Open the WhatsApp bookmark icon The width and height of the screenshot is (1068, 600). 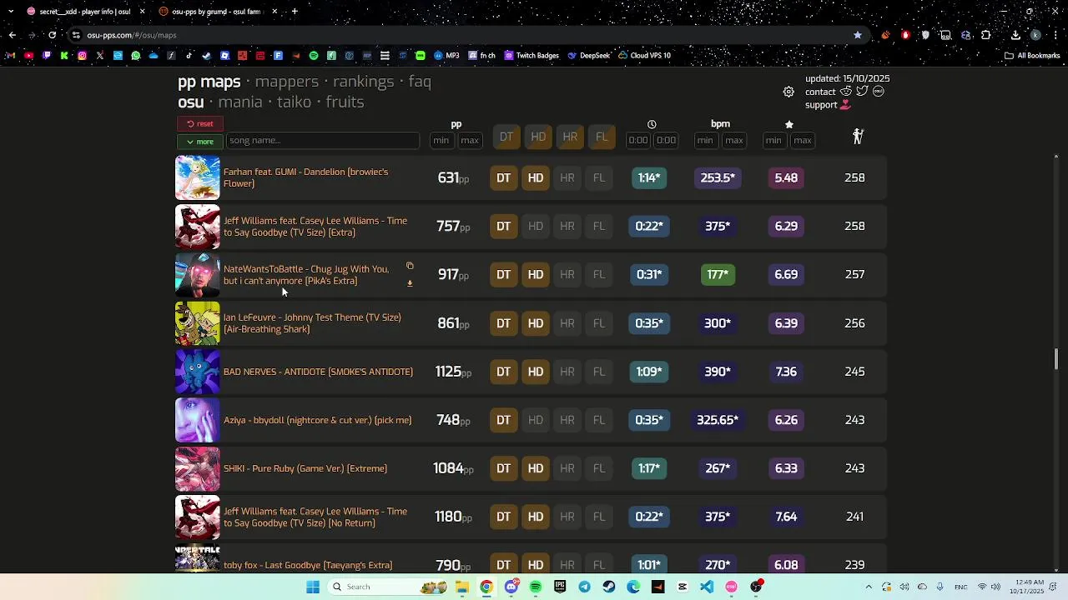(136, 56)
